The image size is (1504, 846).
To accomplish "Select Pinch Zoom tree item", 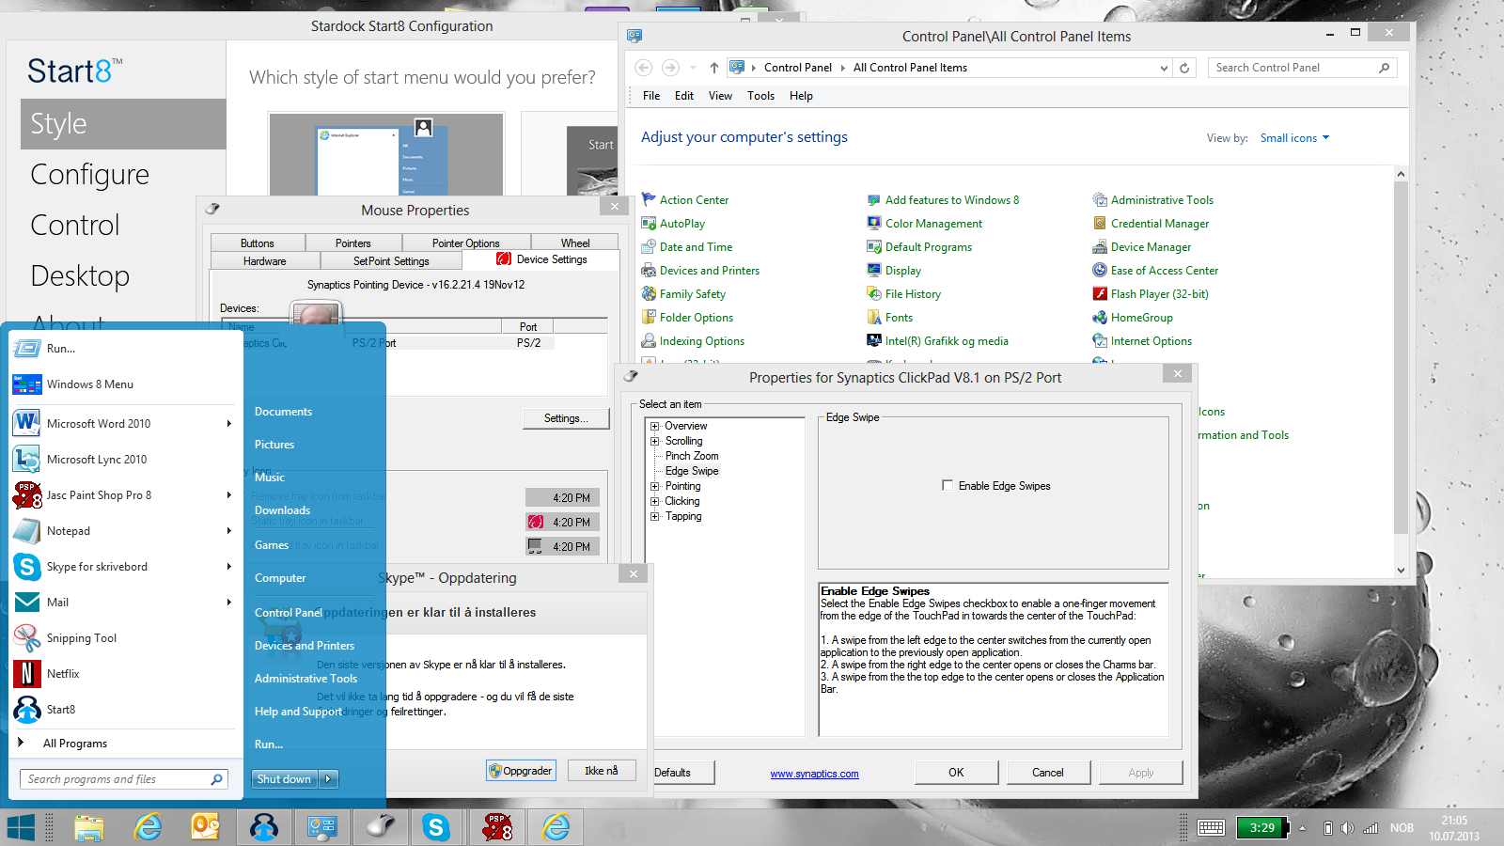I will click(692, 456).
